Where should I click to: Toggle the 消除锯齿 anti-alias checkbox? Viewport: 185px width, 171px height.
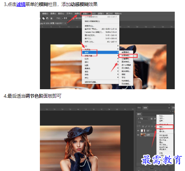tap(73, 18)
